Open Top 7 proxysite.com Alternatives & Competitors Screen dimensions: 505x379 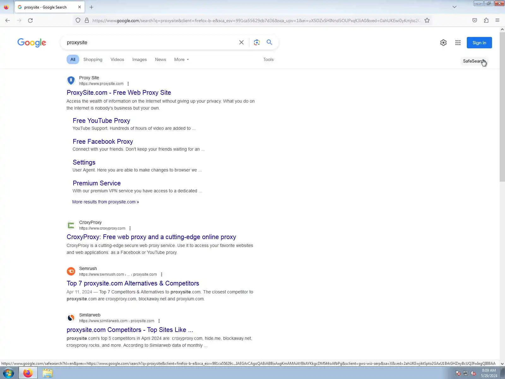[133, 283]
